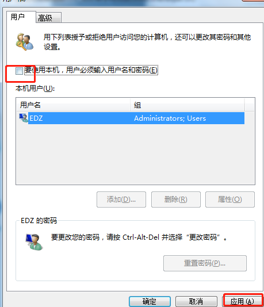Open user properties with 属性(O)
Image resolution: width=264 pixels, height=307 pixels.
point(230,199)
